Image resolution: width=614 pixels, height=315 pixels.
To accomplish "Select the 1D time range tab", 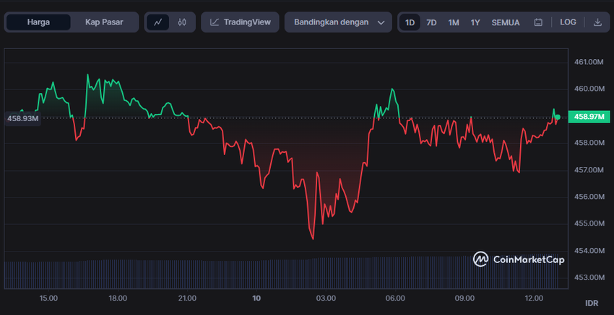I will pos(410,22).
